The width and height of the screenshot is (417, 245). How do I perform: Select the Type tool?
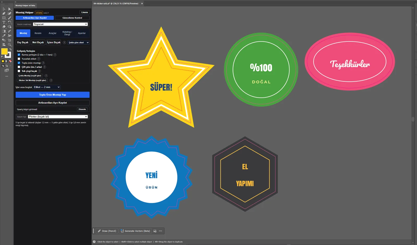(x=4, y=22)
